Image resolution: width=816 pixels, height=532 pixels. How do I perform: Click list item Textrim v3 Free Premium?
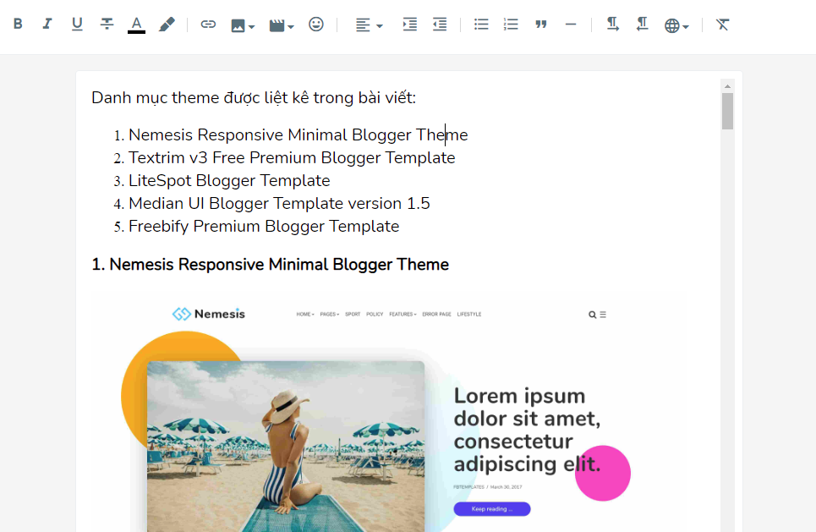coord(292,157)
